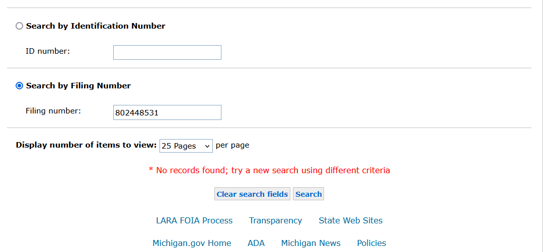Click the 'ID number:' field label

pyautogui.click(x=48, y=51)
